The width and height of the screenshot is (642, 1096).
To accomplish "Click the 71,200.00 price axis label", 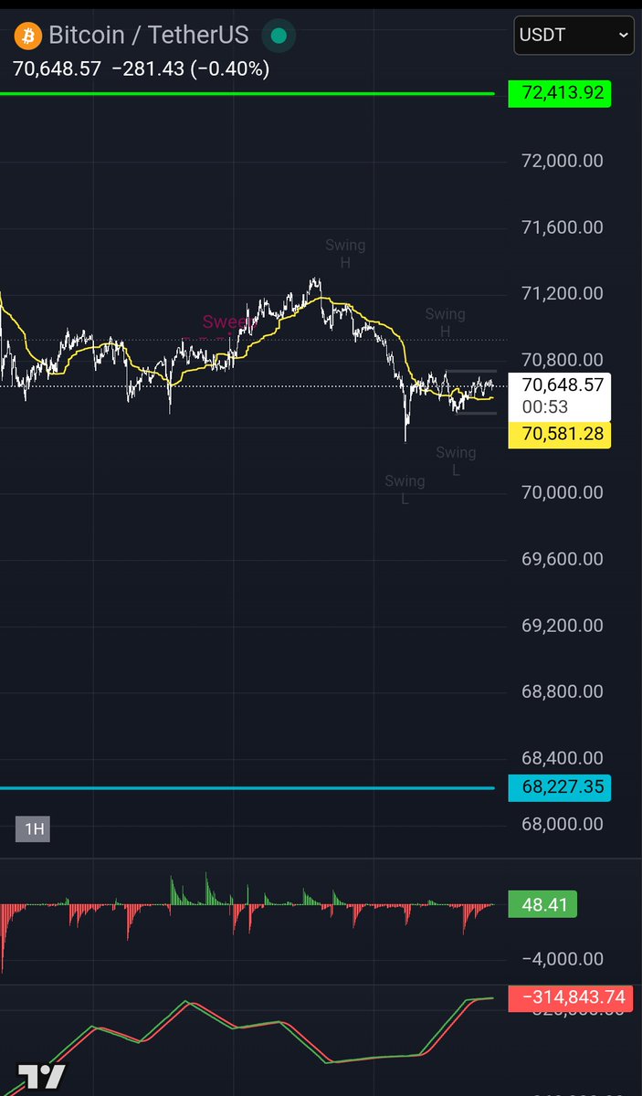I will pos(563,293).
